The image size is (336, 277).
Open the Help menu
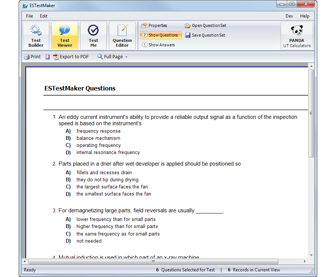click(305, 16)
